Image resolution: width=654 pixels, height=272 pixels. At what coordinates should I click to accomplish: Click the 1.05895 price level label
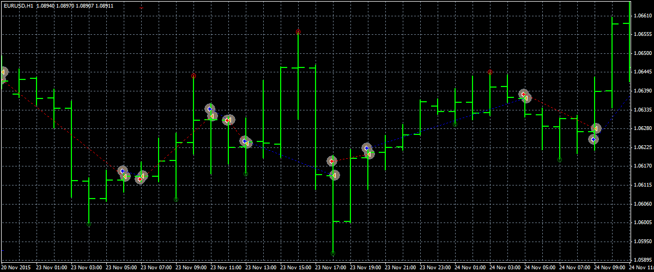644,259
